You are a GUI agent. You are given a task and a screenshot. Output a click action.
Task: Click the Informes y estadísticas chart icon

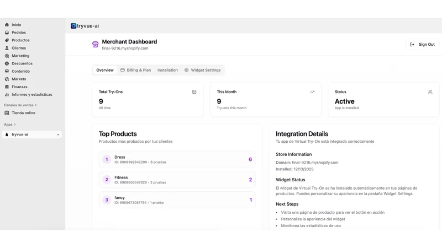tap(7, 94)
